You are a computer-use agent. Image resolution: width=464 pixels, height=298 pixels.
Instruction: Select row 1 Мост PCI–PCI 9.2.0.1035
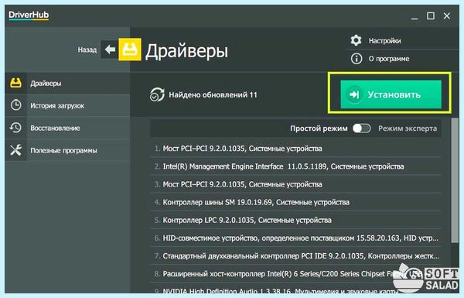click(x=295, y=148)
